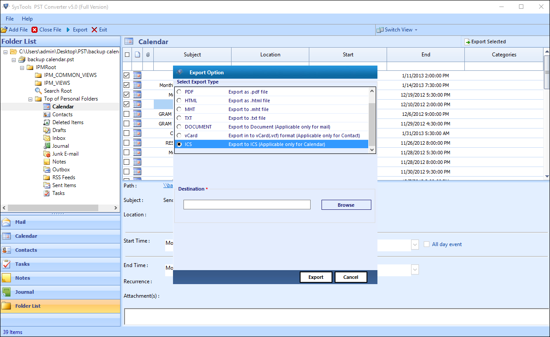550x337 pixels.
Task: Click the Export arrow icon in toolbar
Action: (68, 30)
